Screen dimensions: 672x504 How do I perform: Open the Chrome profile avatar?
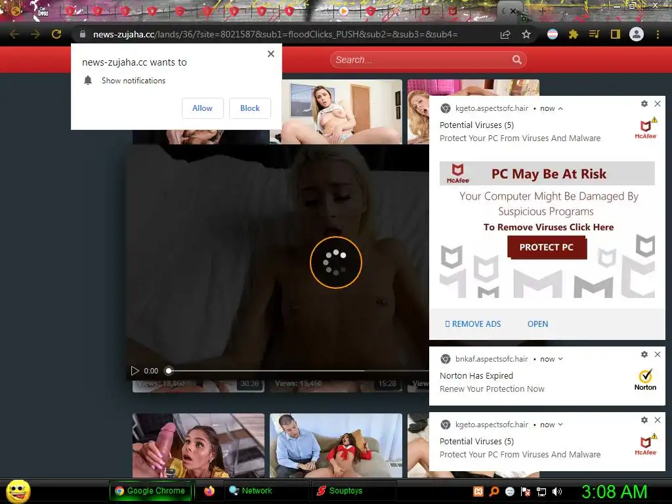[637, 34]
